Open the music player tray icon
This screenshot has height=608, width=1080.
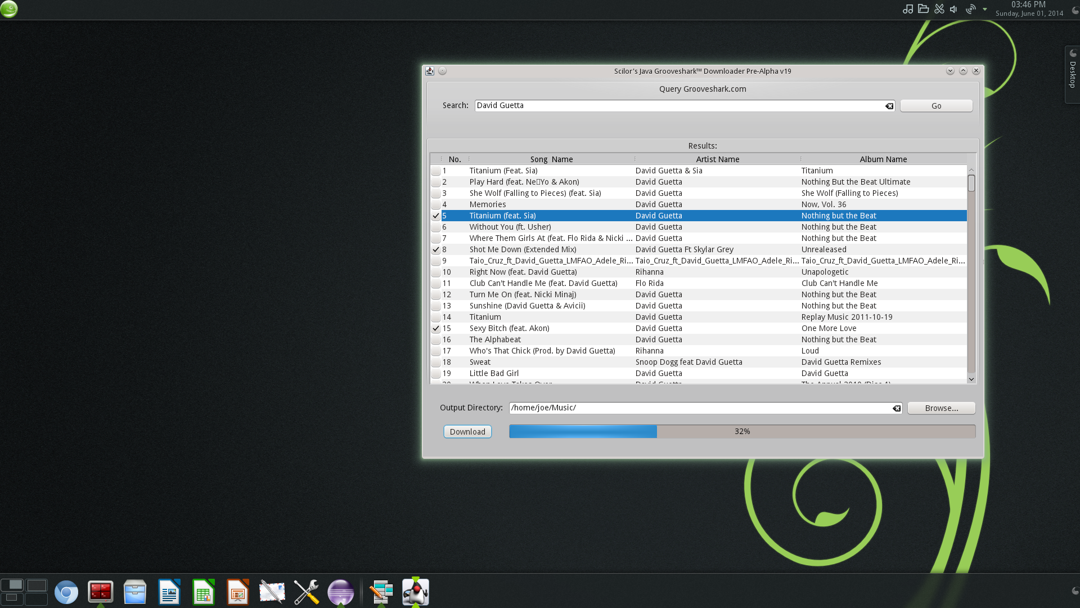pyautogui.click(x=907, y=9)
